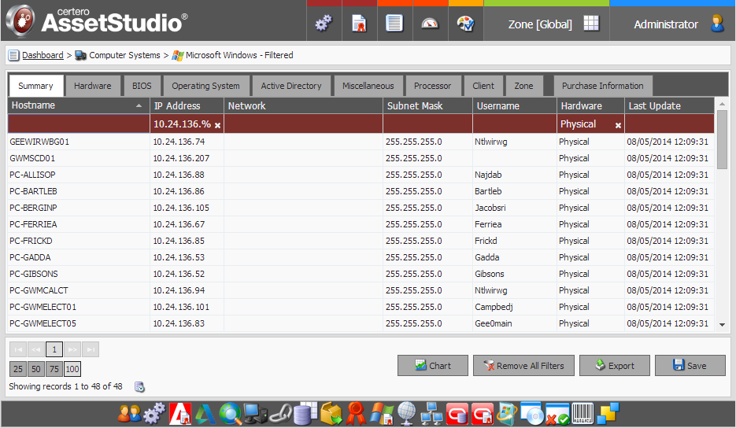Click the table scrollbar up arrow
Viewport: 736px width, 428px height.
723,104
